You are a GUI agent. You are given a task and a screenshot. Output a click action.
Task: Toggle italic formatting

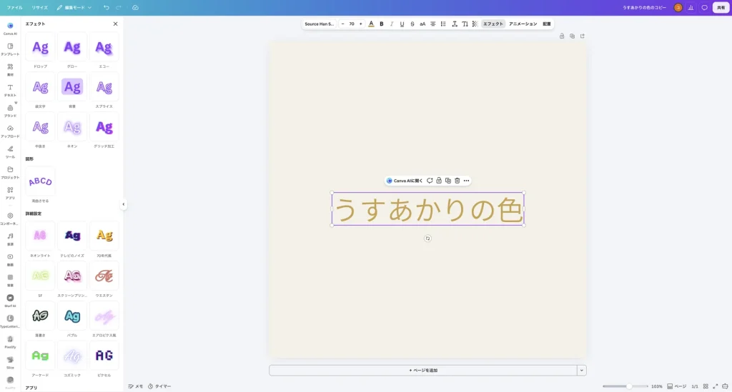pos(392,24)
